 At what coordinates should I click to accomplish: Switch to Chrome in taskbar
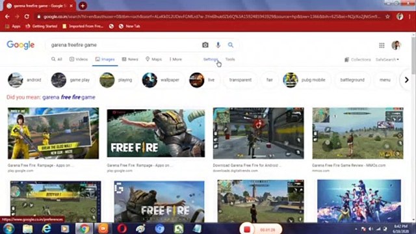84,228
